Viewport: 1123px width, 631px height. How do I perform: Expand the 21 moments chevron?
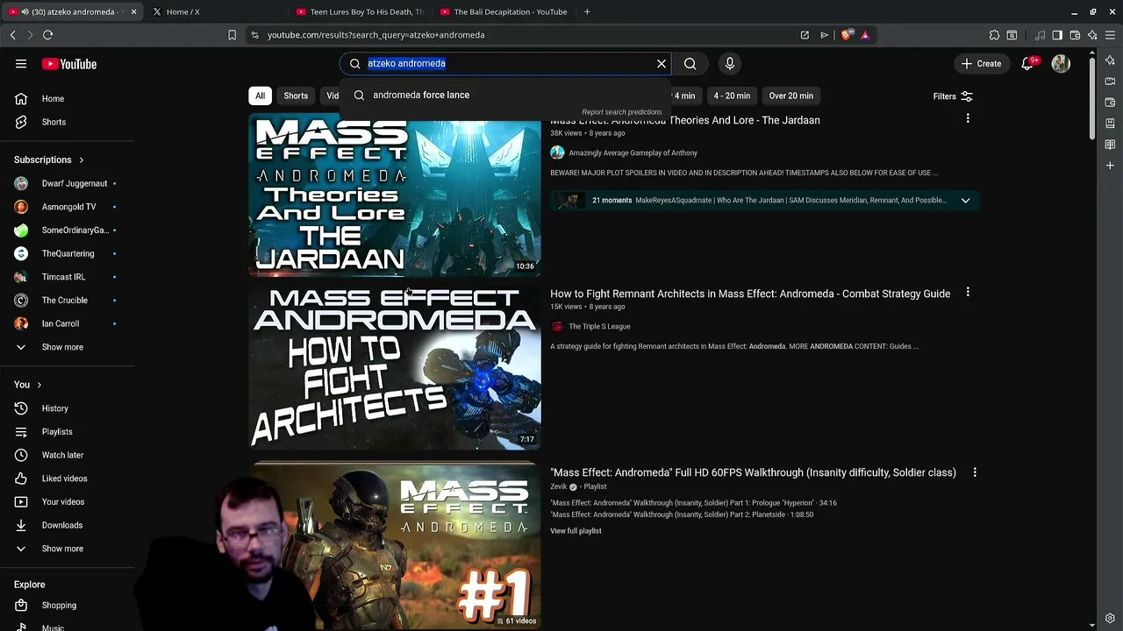pos(965,201)
